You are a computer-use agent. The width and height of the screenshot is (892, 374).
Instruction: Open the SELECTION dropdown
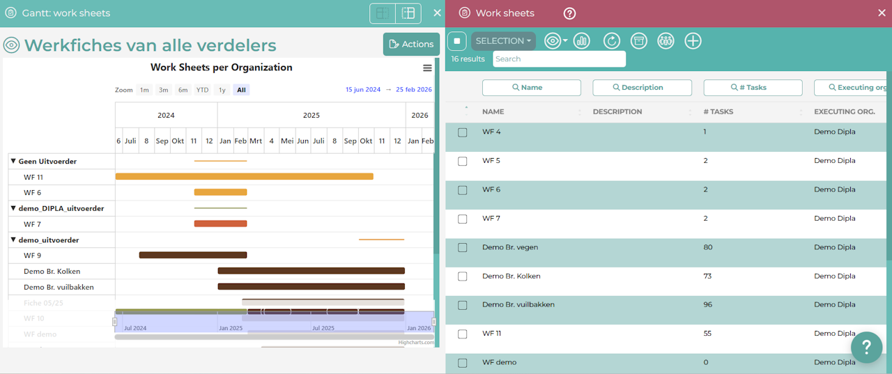point(503,41)
